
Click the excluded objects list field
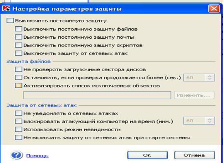click(x=97, y=95)
